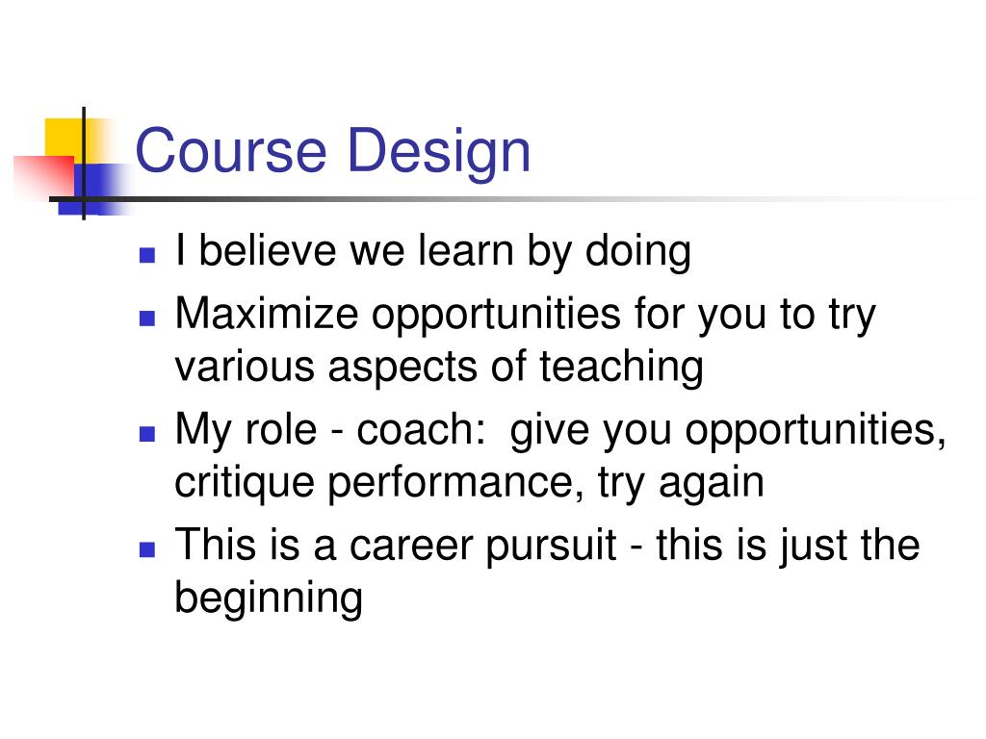
Task: Click the text 'I believe we learn by doing'
Action: click(433, 252)
